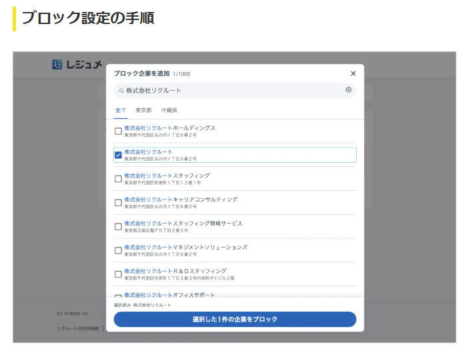
Task: Open 株式会社リクルートホールディングス company link
Action: pyautogui.click(x=169, y=127)
